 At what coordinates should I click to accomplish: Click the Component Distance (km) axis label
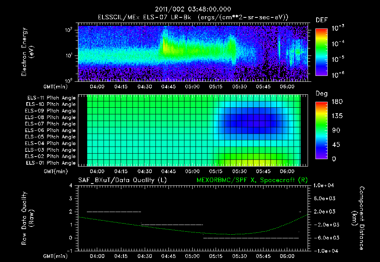[x=358, y=218]
